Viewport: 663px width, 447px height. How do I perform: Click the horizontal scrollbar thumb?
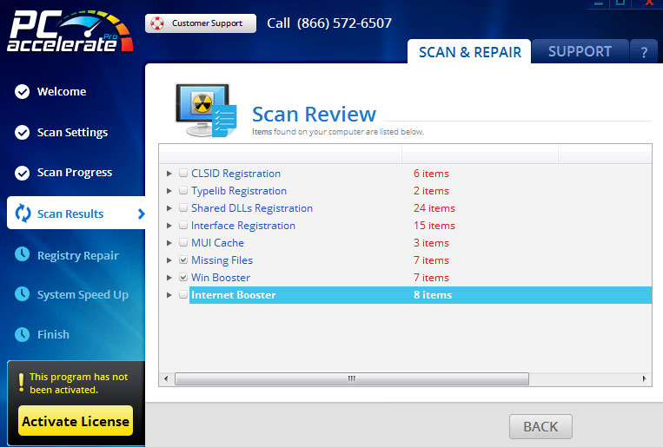(x=351, y=379)
